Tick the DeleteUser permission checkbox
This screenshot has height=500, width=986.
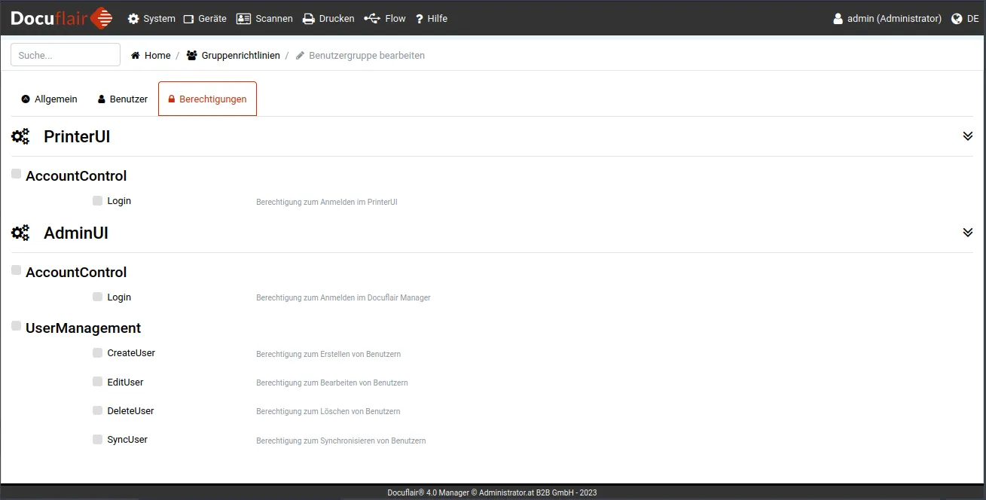[97, 410]
